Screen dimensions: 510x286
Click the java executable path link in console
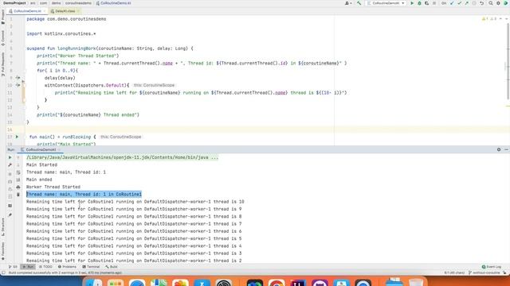click(x=122, y=157)
